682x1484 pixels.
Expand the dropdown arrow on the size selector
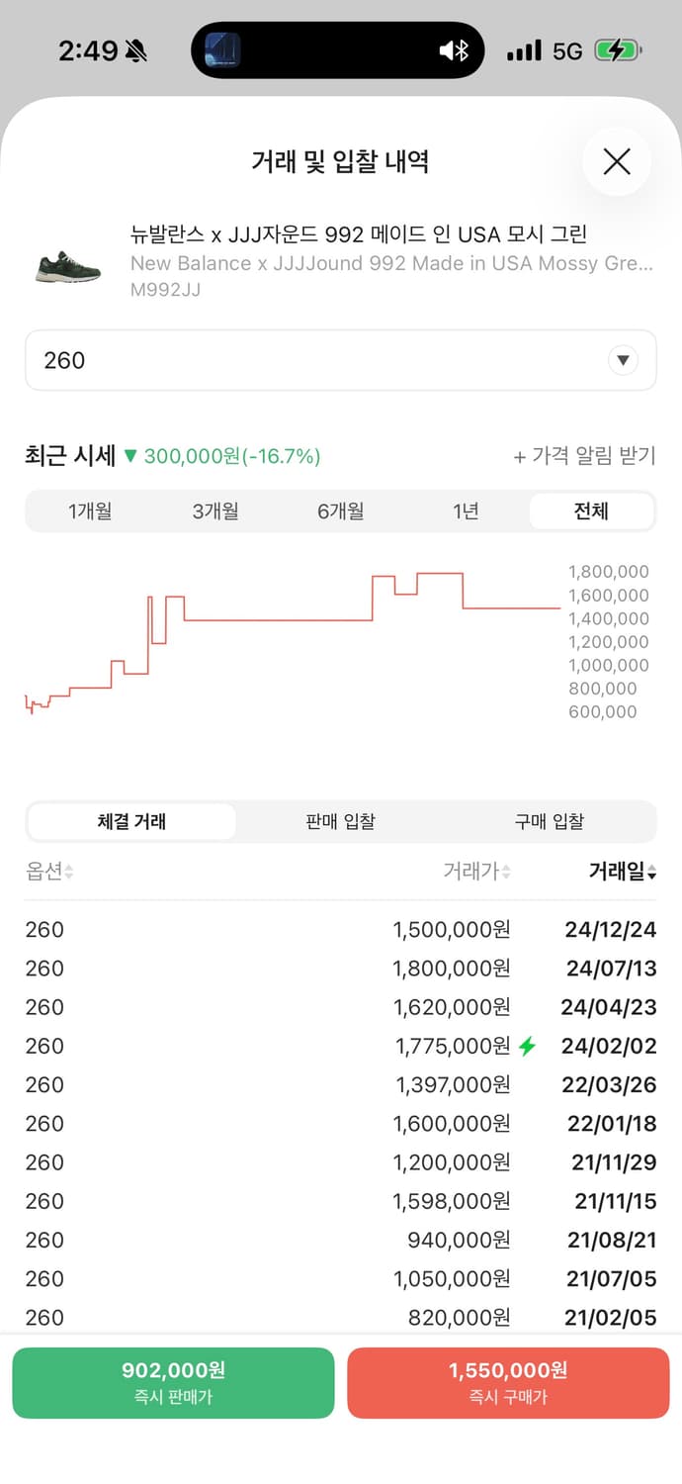point(623,360)
